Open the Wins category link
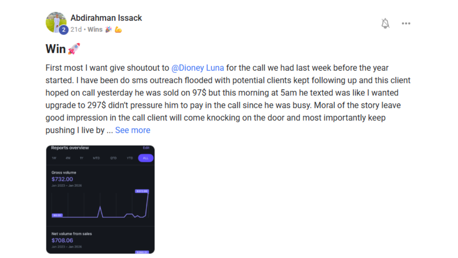Image resolution: width=458 pixels, height=258 pixels. click(x=95, y=29)
